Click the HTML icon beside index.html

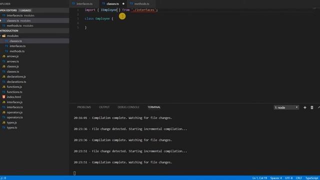[x=3, y=97]
